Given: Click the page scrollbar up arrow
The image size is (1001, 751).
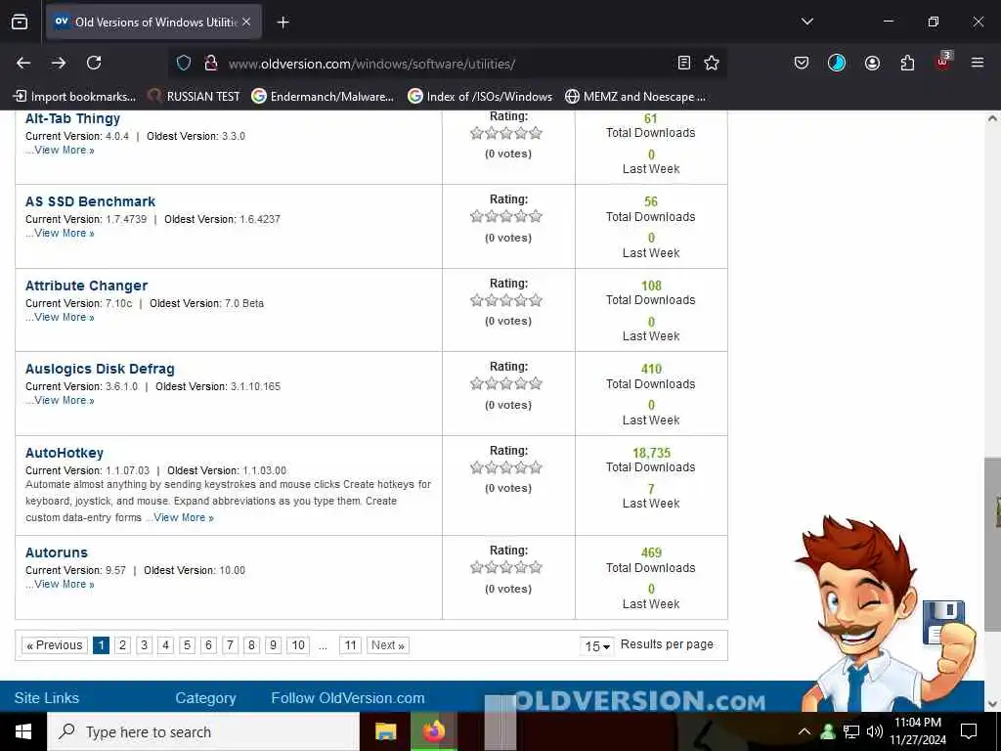Looking at the screenshot, I should click(992, 118).
